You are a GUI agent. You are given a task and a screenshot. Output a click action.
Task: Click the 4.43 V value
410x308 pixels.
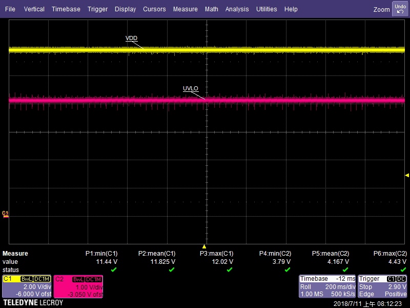(397, 262)
